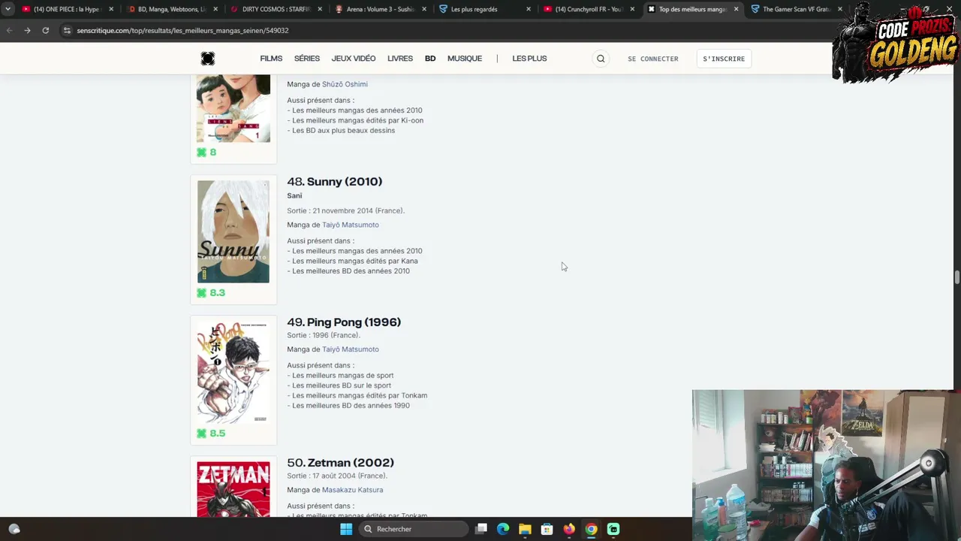The width and height of the screenshot is (961, 541).
Task: Close the Les plus regardés tab
Action: [529, 9]
